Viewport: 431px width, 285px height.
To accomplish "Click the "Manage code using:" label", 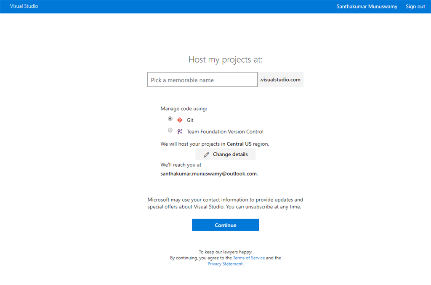I will (x=184, y=109).
